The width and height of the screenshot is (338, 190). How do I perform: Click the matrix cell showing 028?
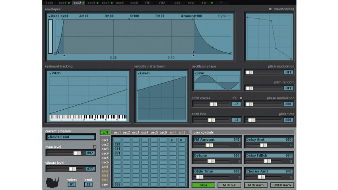click(117, 144)
